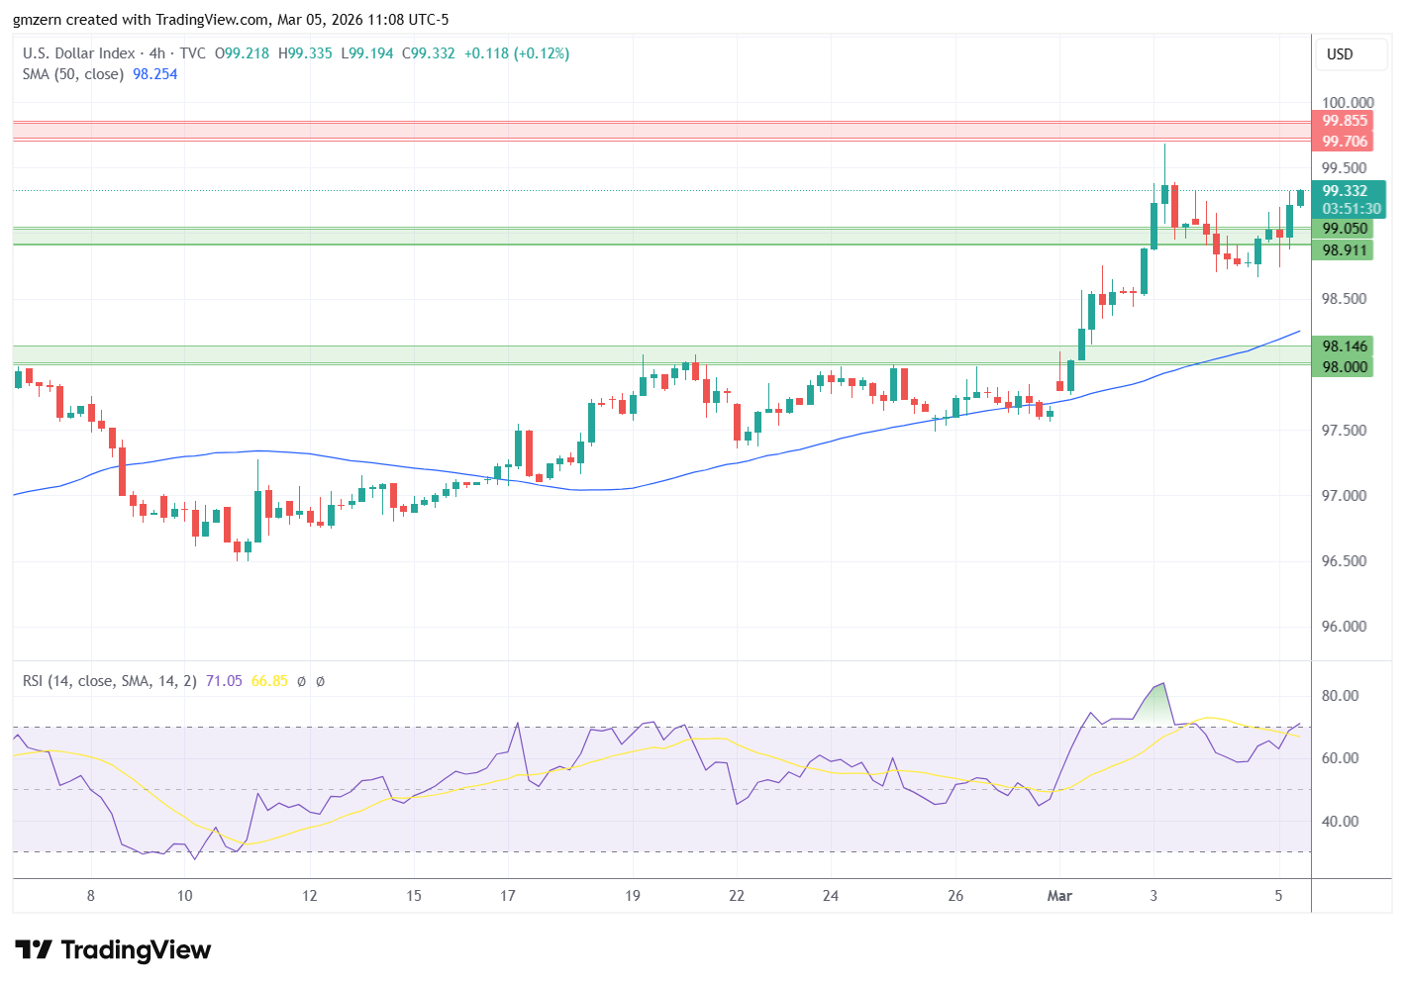1405x987 pixels.
Task: Click the 60.00 level on the RSI axis
Action: pos(1340,758)
